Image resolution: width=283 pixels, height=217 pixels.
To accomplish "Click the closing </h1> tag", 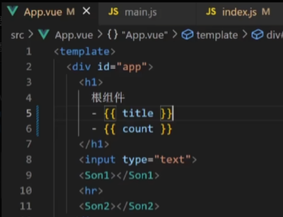I will click(x=94, y=144).
